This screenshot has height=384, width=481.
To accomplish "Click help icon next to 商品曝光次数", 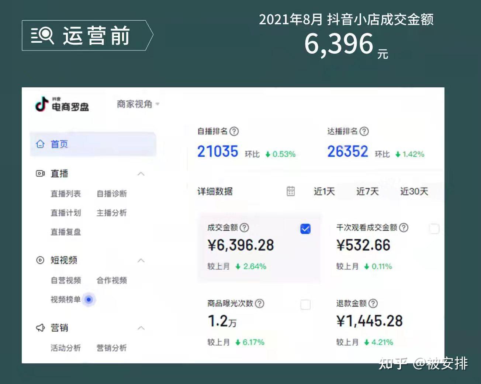I will (260, 304).
